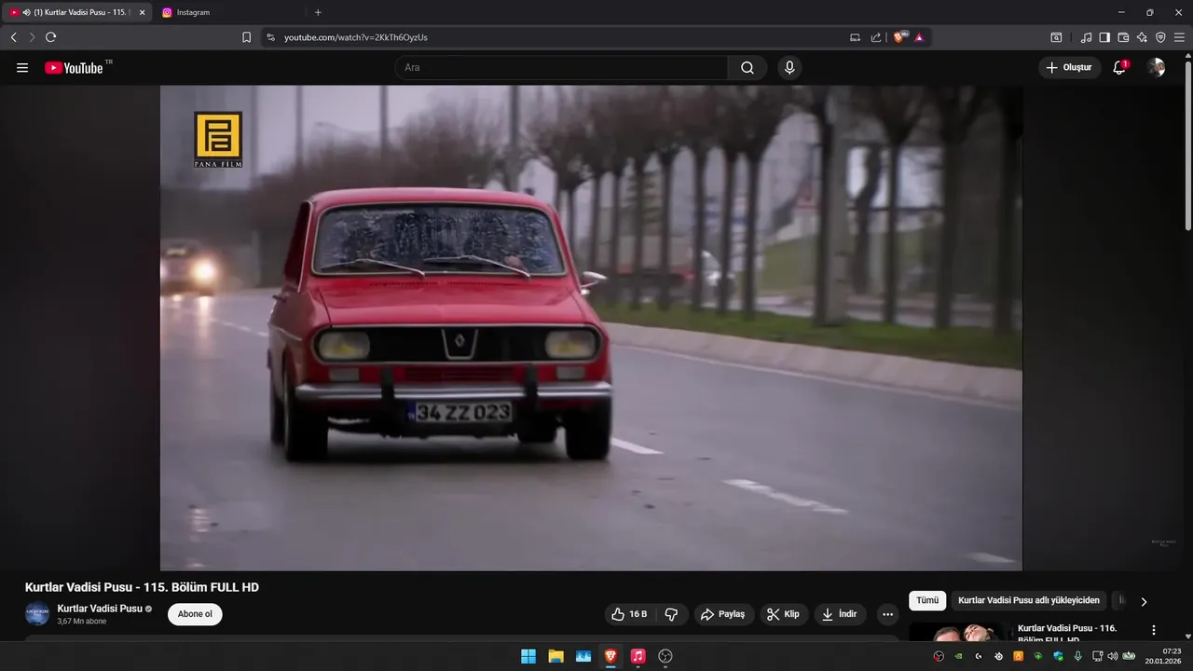Go forward in browser history
This screenshot has height=671, width=1193.
[x=32, y=37]
